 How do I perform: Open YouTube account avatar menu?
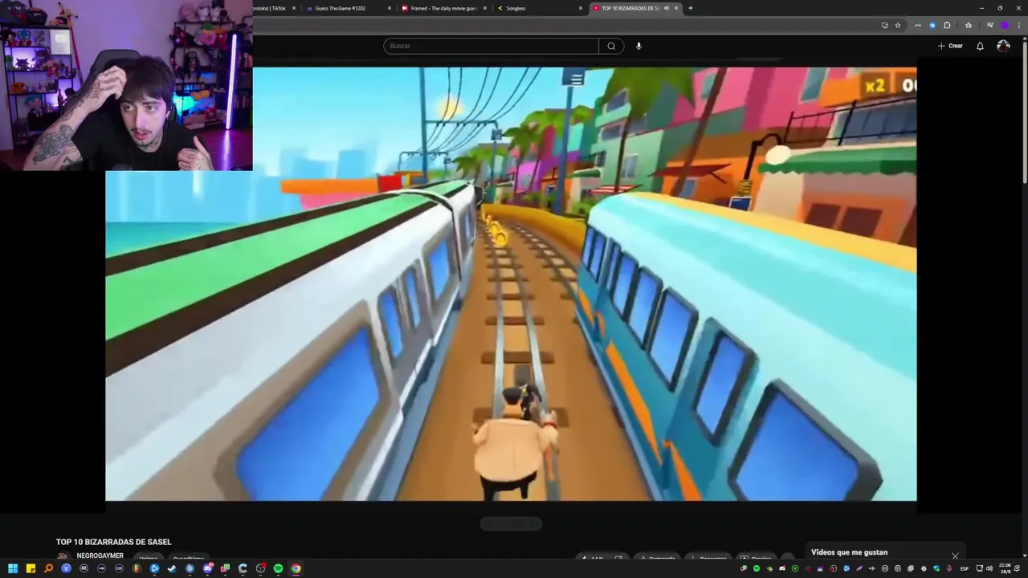tap(1003, 46)
